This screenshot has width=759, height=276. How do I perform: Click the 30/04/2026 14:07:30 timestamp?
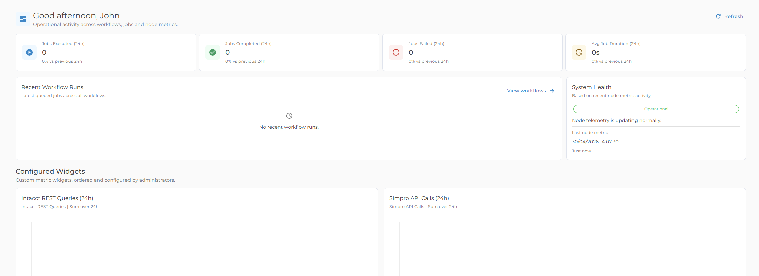coord(595,142)
